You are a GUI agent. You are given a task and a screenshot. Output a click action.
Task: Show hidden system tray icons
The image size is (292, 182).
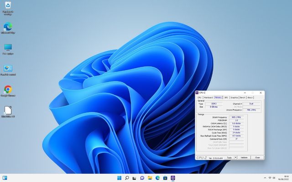pos(265,178)
